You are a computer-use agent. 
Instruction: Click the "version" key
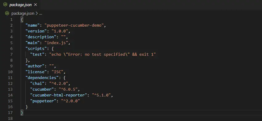pos(36,31)
